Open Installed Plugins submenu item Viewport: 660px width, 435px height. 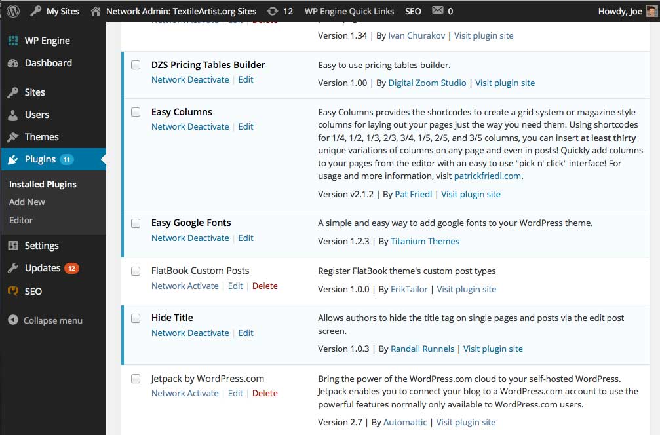pyautogui.click(x=43, y=184)
